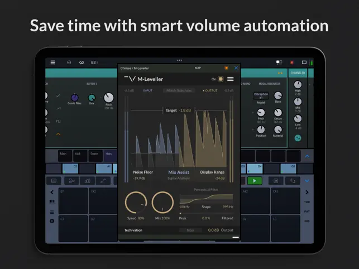Toggle the M-Leveller On switch
This screenshot has width=359, height=269.
tap(221, 79)
